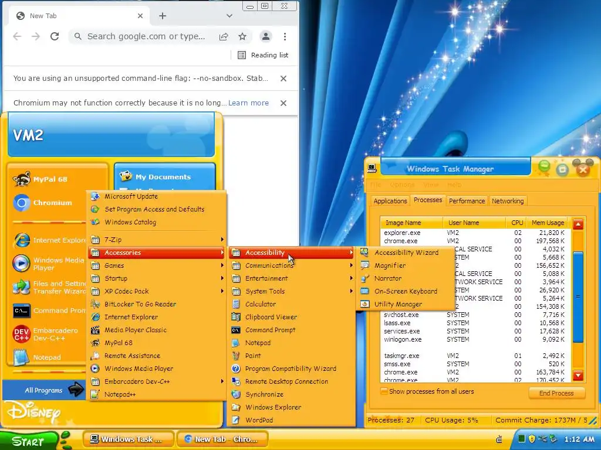The image size is (601, 450).
Task: Follow the Learn more link
Action: point(248,103)
